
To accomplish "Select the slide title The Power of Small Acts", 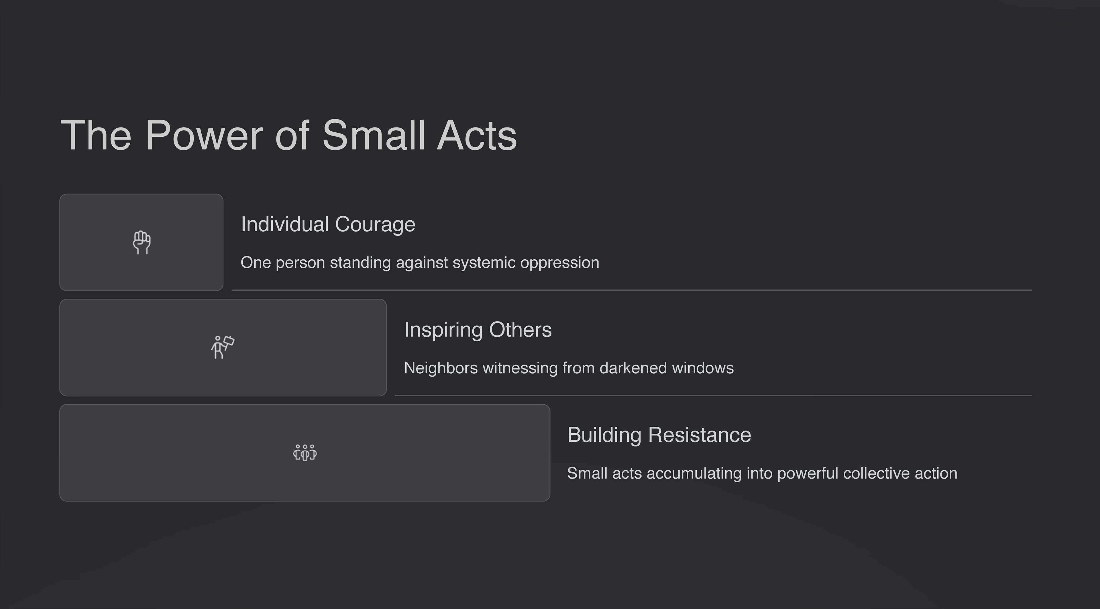I will (289, 135).
